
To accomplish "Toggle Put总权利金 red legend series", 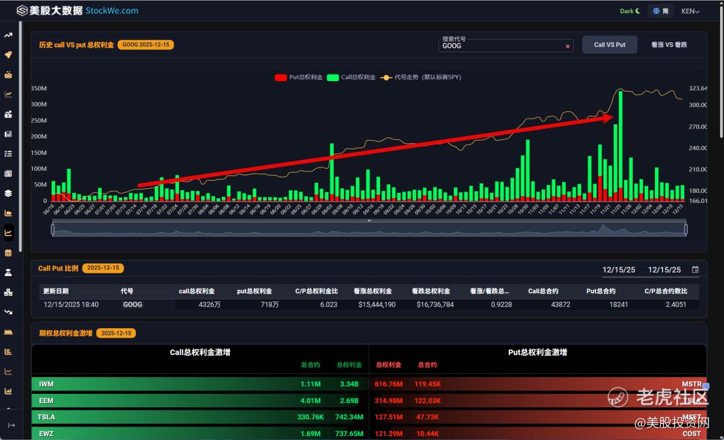I will pyautogui.click(x=298, y=77).
